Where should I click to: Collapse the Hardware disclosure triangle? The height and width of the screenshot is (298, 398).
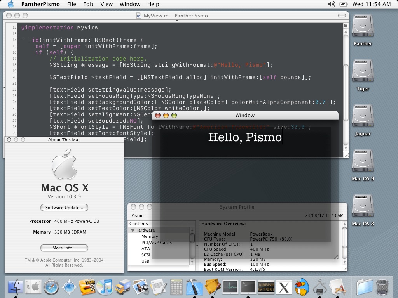click(x=133, y=230)
